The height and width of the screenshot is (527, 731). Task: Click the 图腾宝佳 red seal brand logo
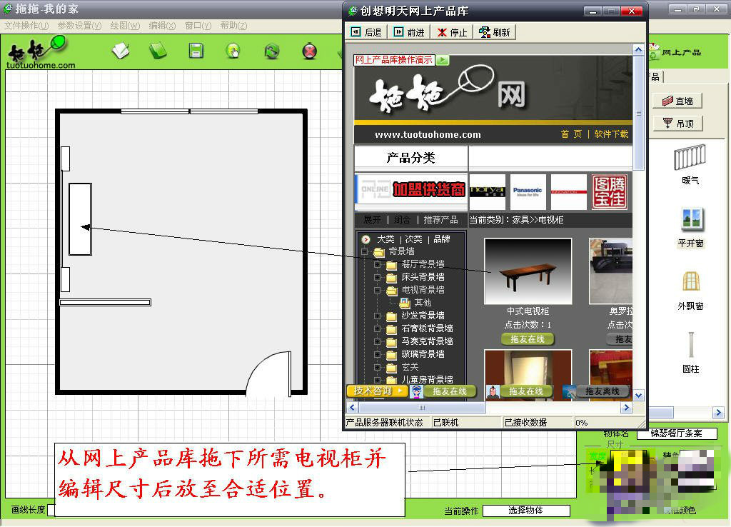[x=610, y=191]
